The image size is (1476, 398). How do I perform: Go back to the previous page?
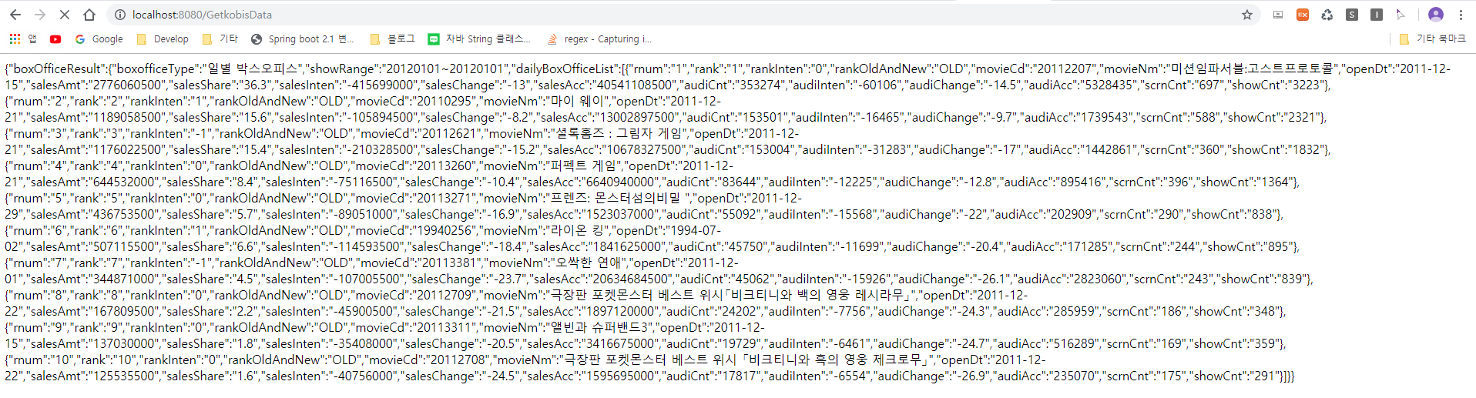pyautogui.click(x=15, y=15)
